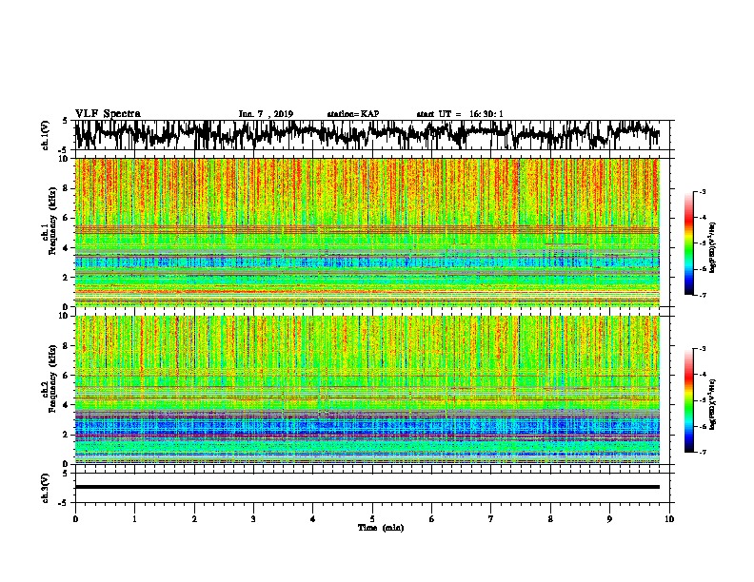Click the ch.1 colorbar '-7' label
Viewport: 754px width, 582px height.
click(x=702, y=295)
